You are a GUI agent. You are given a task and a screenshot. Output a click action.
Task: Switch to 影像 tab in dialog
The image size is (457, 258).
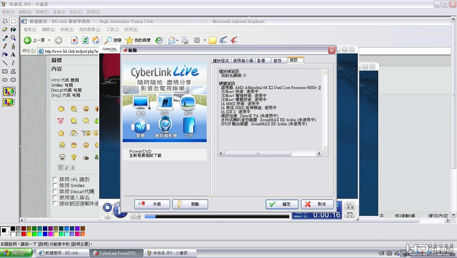pyautogui.click(x=263, y=60)
